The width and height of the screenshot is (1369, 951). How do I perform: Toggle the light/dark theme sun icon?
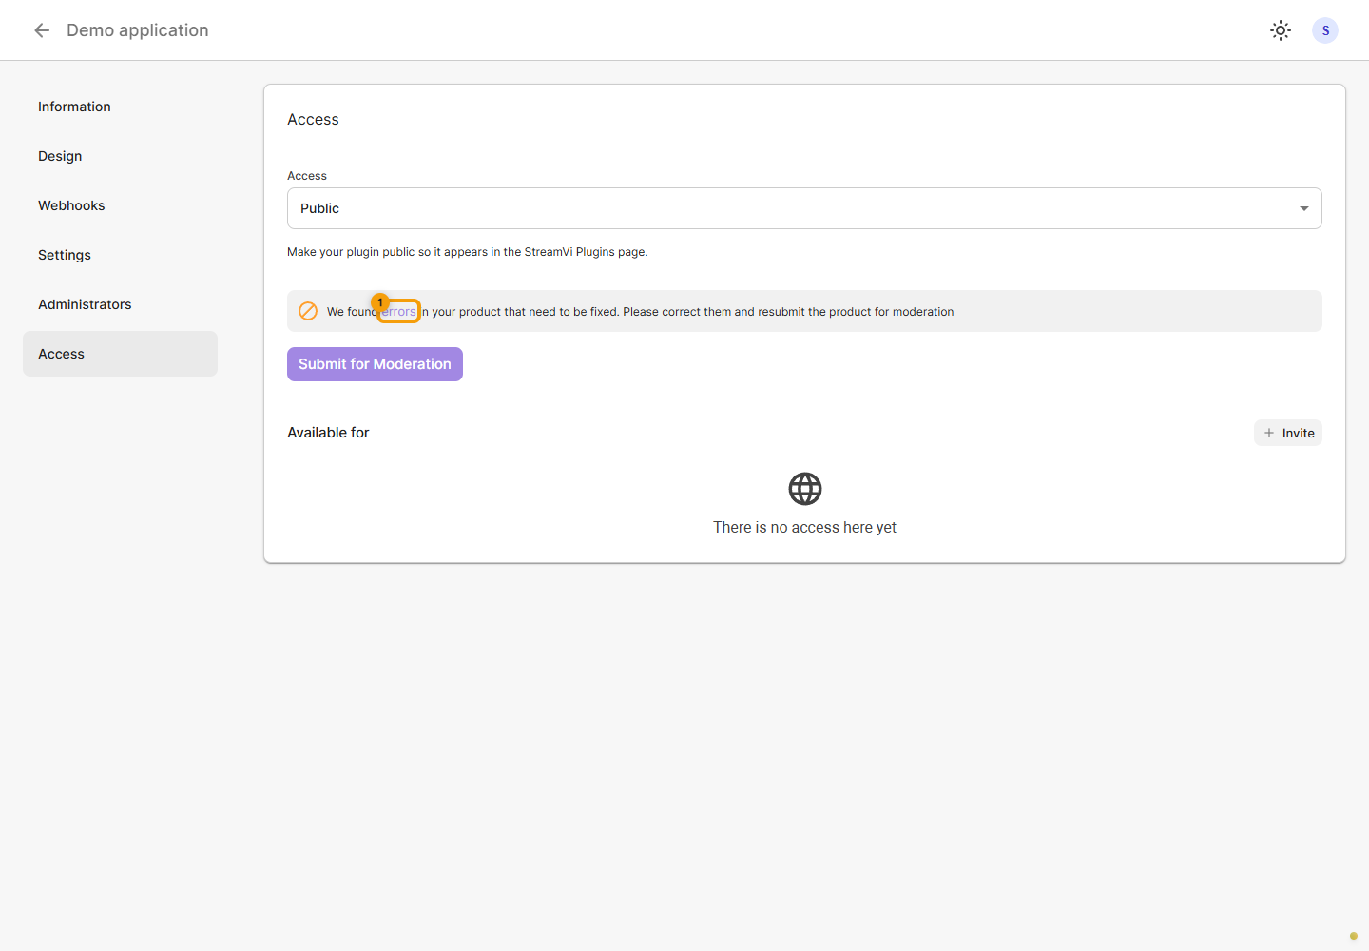(x=1281, y=30)
